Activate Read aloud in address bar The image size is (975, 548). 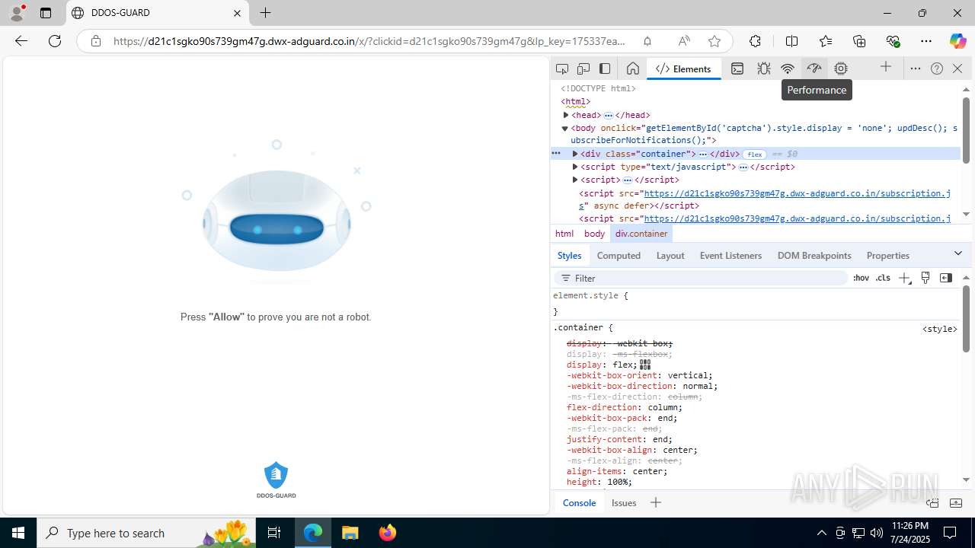[683, 41]
